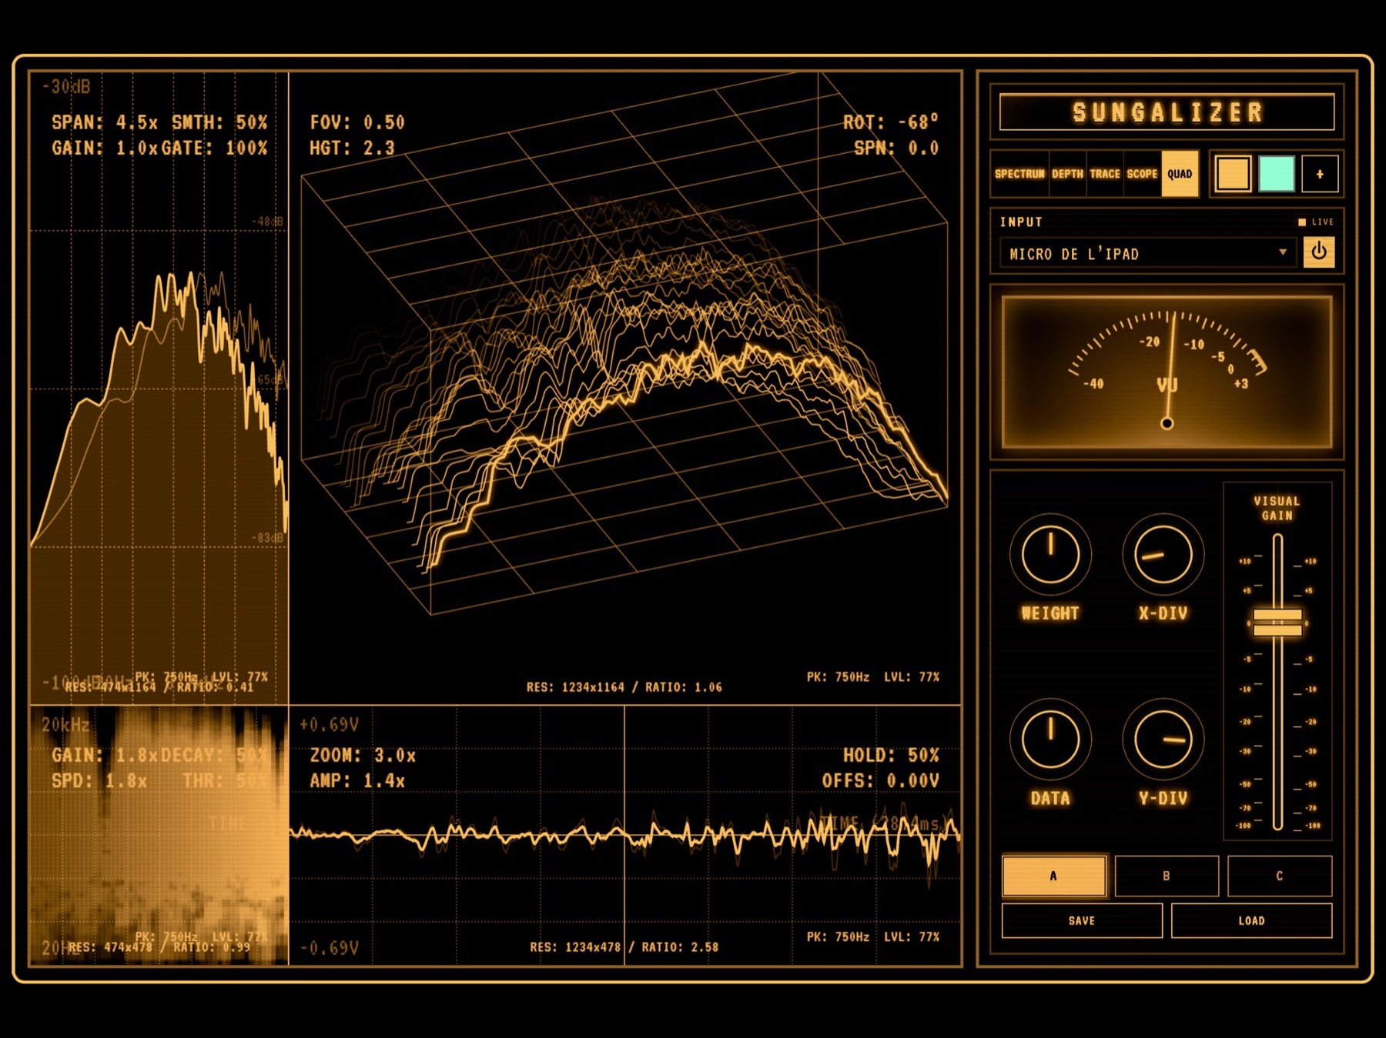Click the LOAD preset button
1386x1038 pixels.
click(x=1251, y=920)
